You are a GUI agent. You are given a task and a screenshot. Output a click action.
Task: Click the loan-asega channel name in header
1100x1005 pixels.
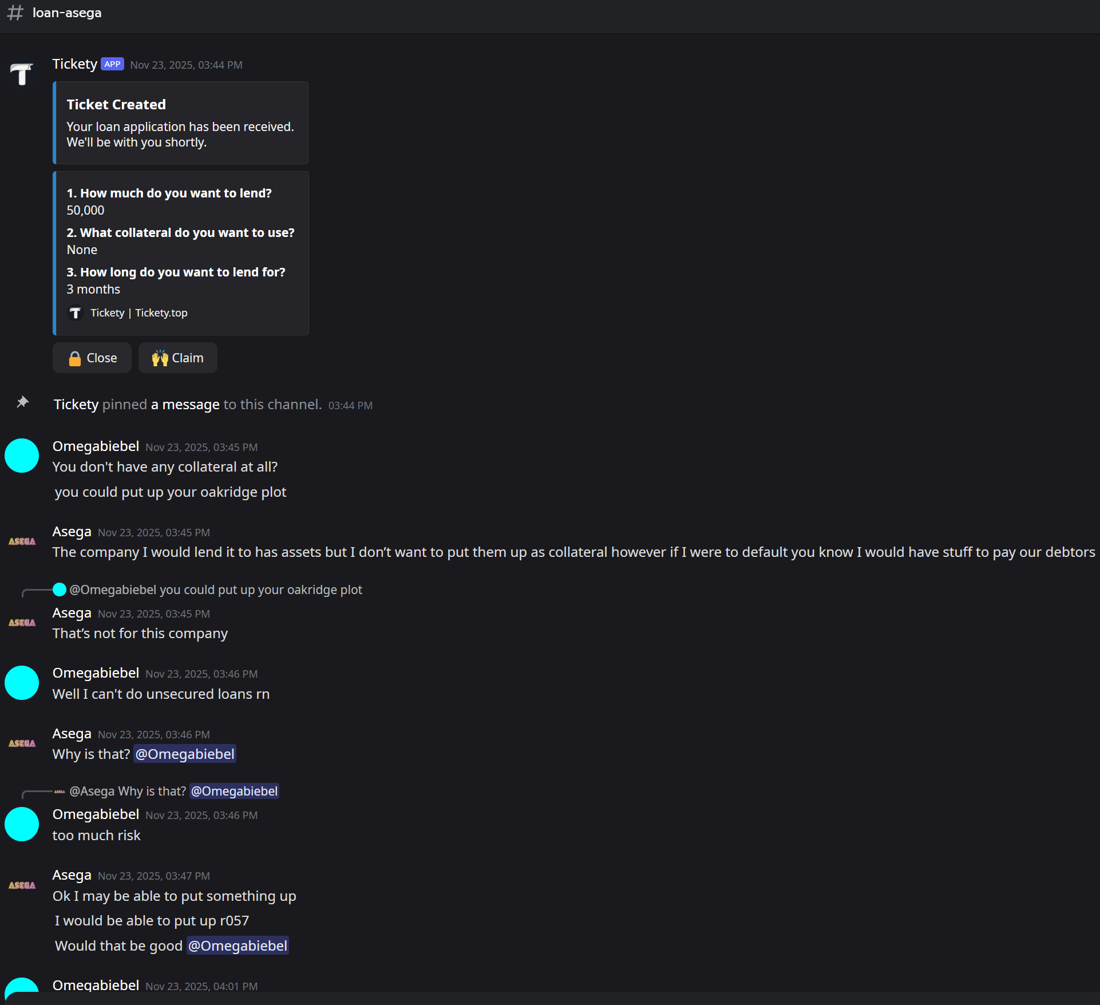(67, 13)
